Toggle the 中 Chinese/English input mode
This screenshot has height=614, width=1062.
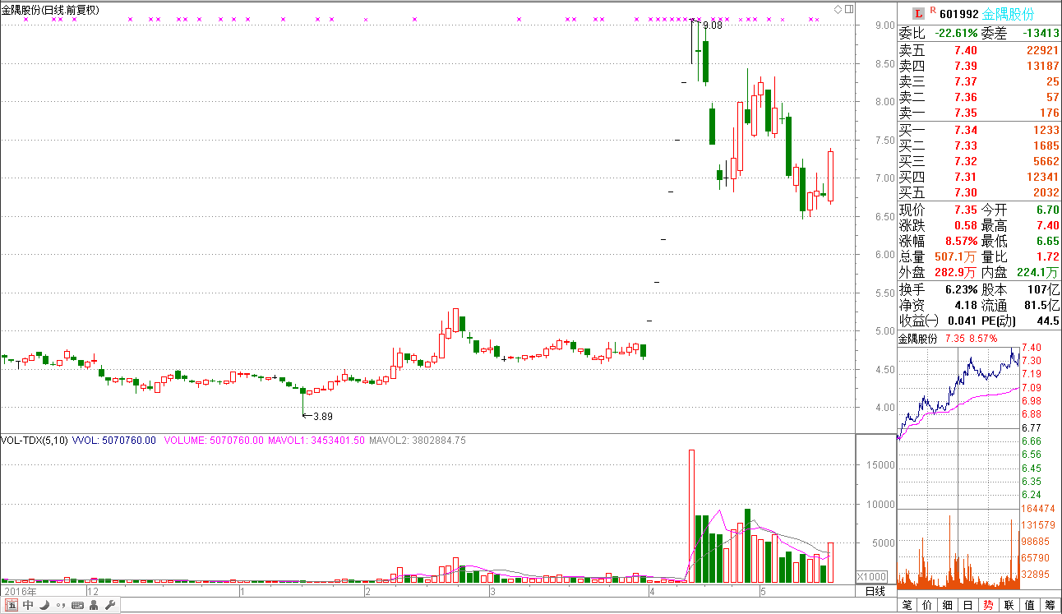27,606
